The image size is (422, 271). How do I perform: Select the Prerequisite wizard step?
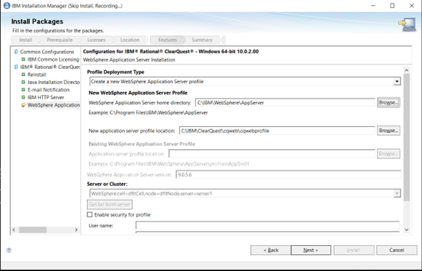tap(59, 40)
